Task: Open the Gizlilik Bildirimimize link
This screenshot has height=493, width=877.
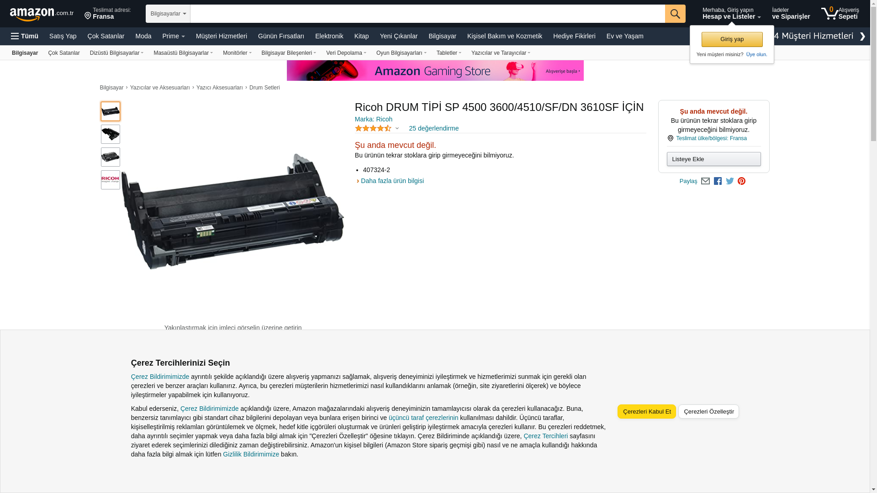Action: [251, 454]
